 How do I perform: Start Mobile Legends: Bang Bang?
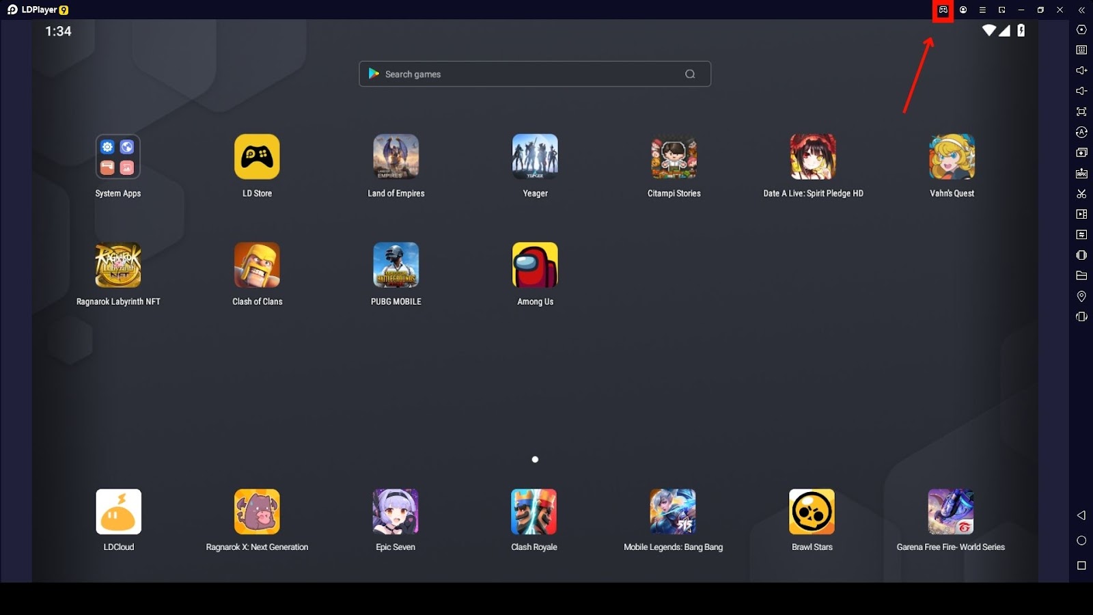(x=673, y=512)
